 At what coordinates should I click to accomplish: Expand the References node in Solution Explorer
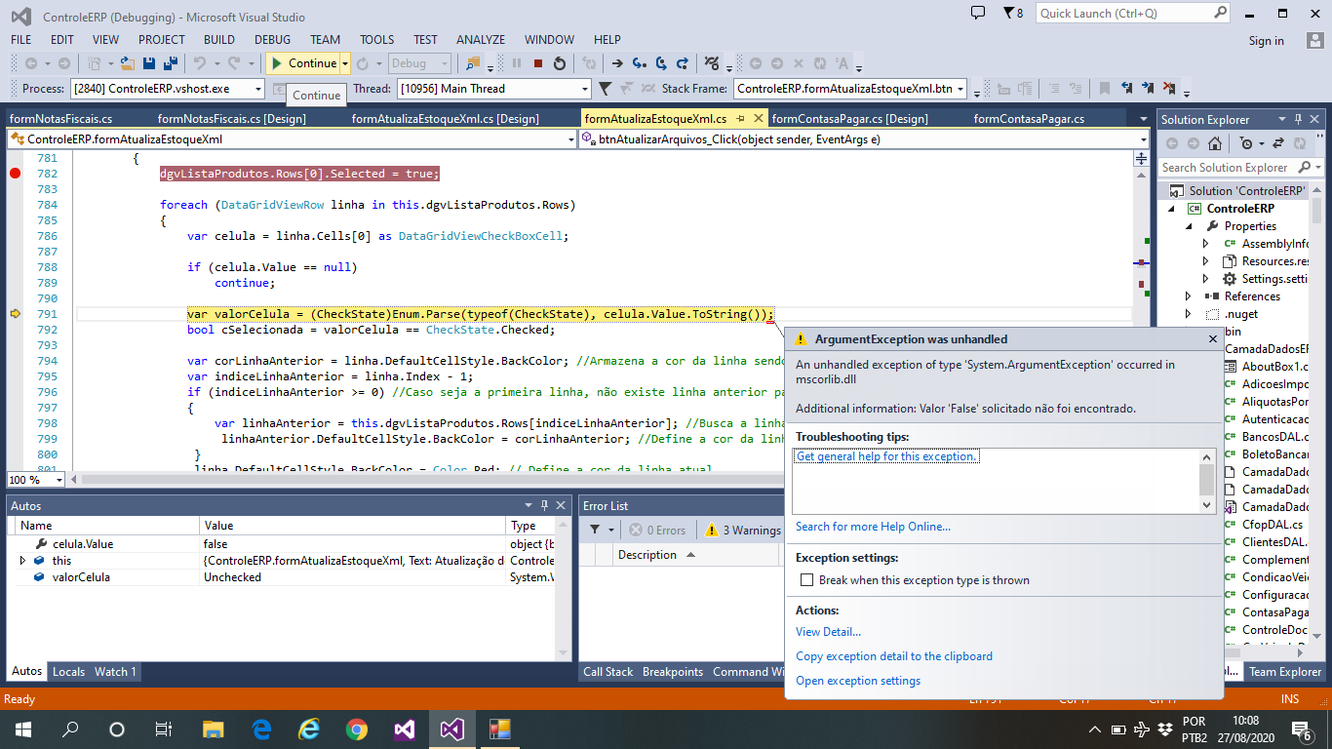[x=1188, y=296]
